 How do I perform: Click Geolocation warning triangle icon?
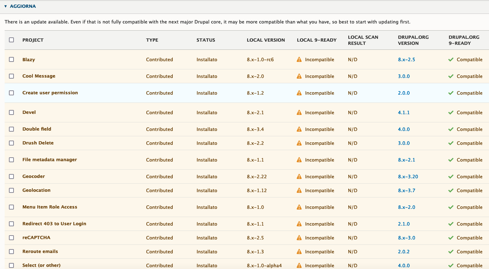[x=299, y=190]
